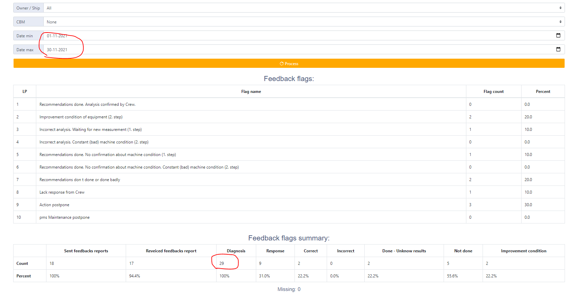Click the LP column header
Screen dimensions: 568x293
[x=25, y=92]
